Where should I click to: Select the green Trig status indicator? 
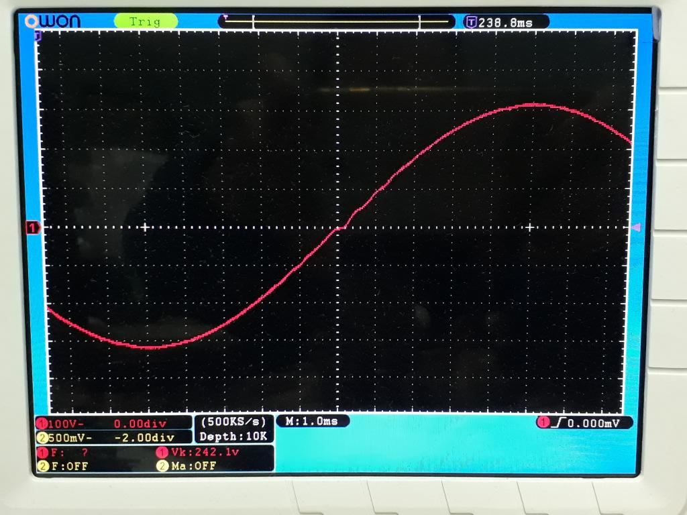[x=146, y=21]
